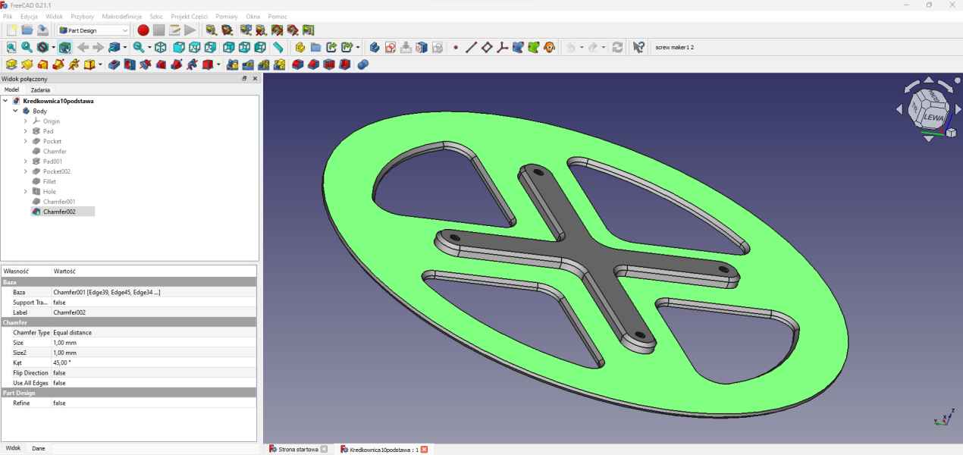
Task: Select the Hole tool icon
Action: click(130, 64)
